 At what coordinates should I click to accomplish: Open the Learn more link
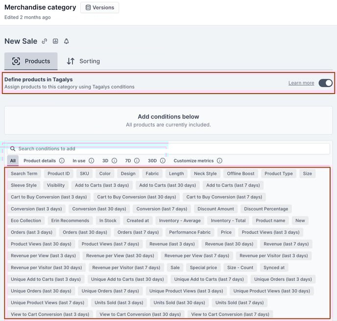point(301,83)
